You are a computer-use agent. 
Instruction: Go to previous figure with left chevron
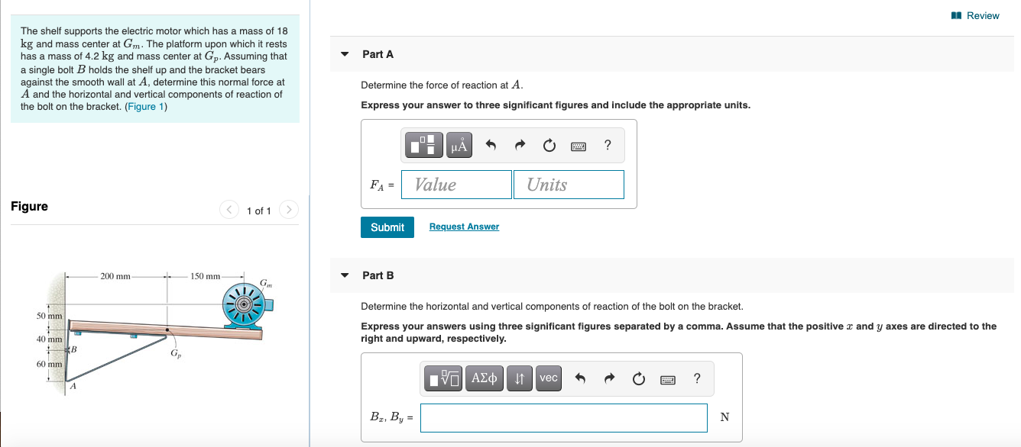point(230,210)
